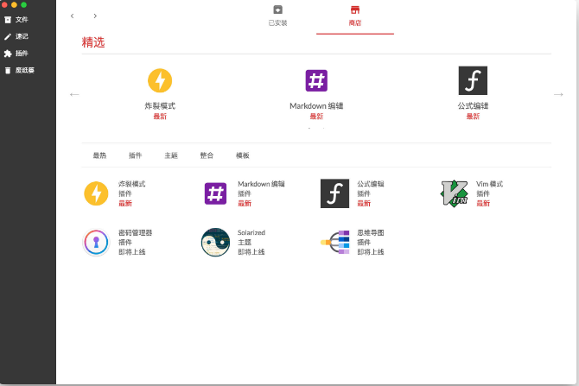579x386 pixels.
Task: Go back with the navigation chevron
Action: tap(72, 16)
